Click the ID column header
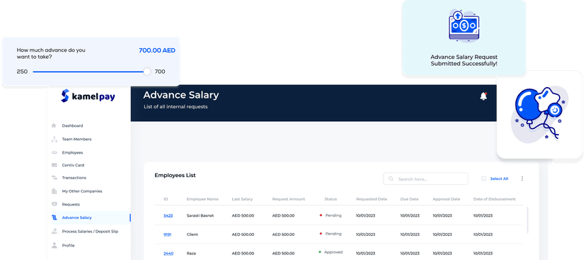586x260 pixels. coord(166,199)
